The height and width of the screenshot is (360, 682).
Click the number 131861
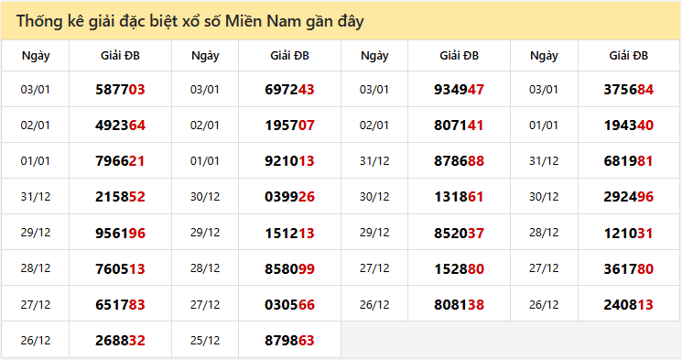pos(459,197)
